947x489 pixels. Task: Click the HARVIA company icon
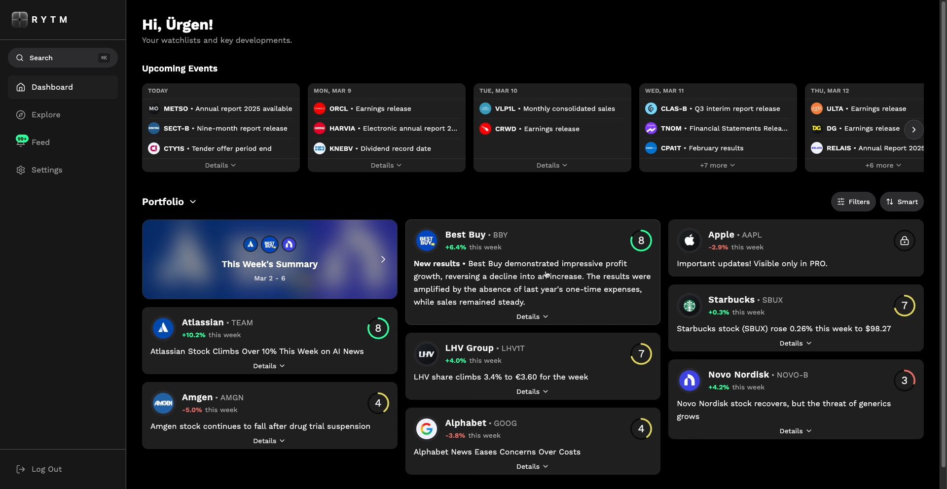pos(320,128)
